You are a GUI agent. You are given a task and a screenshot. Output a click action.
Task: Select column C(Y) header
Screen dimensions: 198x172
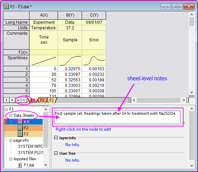tap(94, 15)
